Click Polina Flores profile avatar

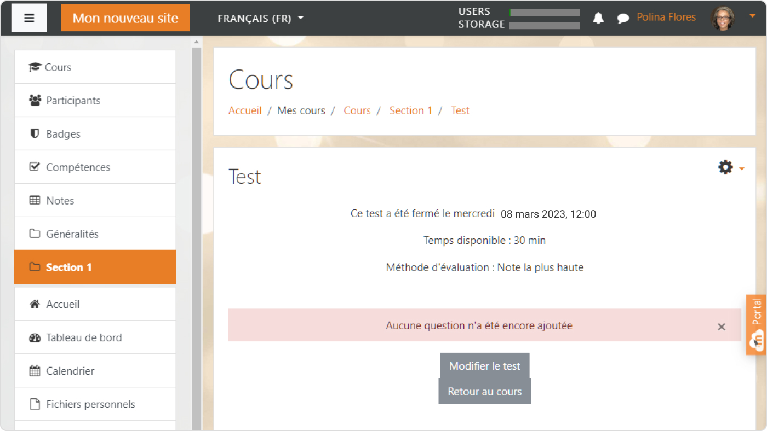pos(723,18)
